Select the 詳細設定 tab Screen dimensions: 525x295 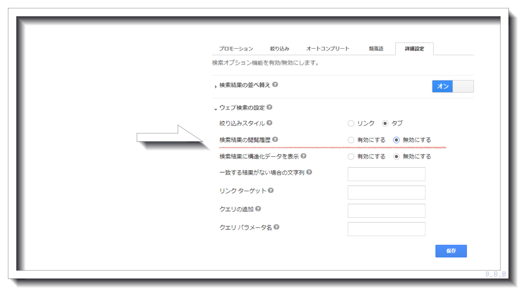coord(415,49)
